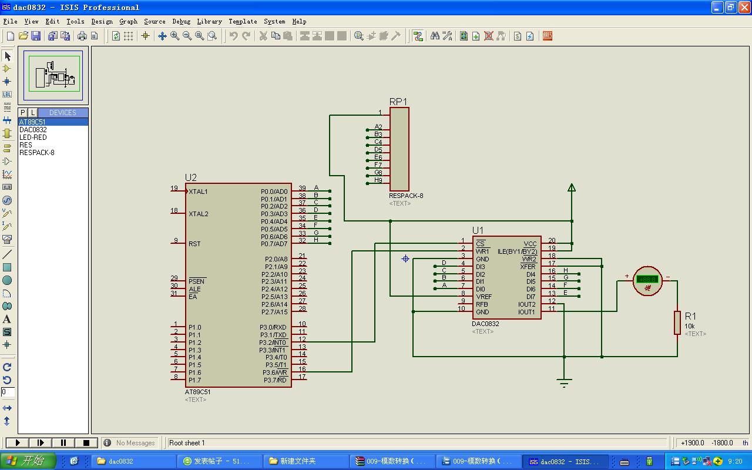Stop the simulation
Screen dimensions: 752x470
click(86, 443)
